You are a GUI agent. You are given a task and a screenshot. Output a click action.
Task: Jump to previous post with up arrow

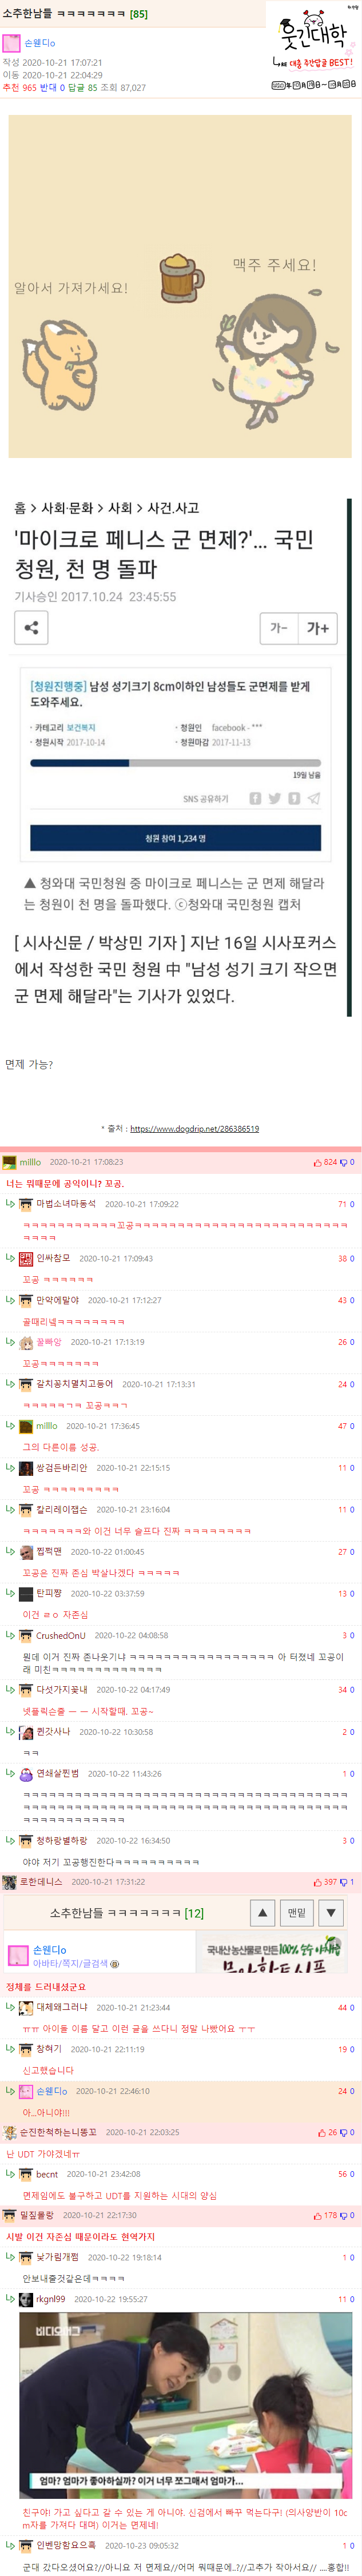[x=262, y=1912]
